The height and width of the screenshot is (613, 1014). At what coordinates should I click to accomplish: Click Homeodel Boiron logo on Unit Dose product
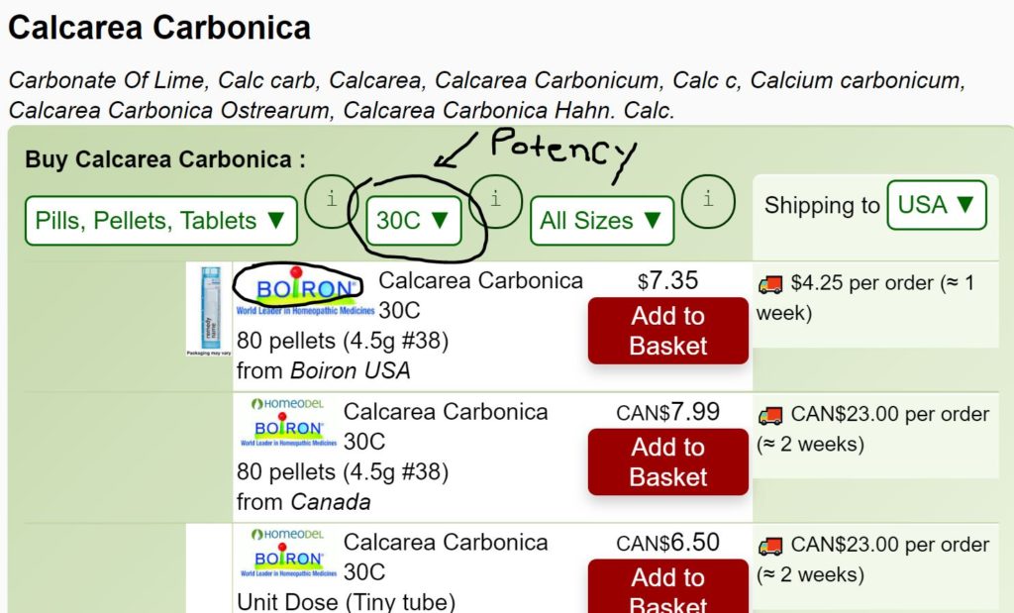coord(288,553)
